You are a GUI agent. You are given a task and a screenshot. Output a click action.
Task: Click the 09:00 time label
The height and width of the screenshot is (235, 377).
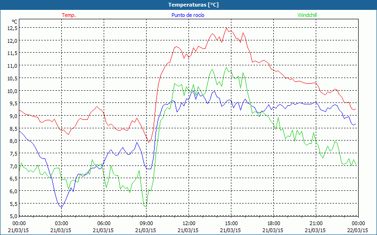tap(146, 224)
